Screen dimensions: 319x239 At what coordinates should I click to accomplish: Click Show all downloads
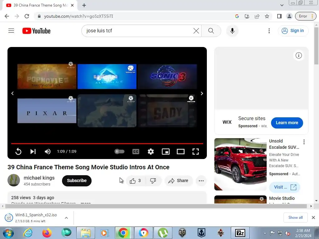(x=295, y=218)
